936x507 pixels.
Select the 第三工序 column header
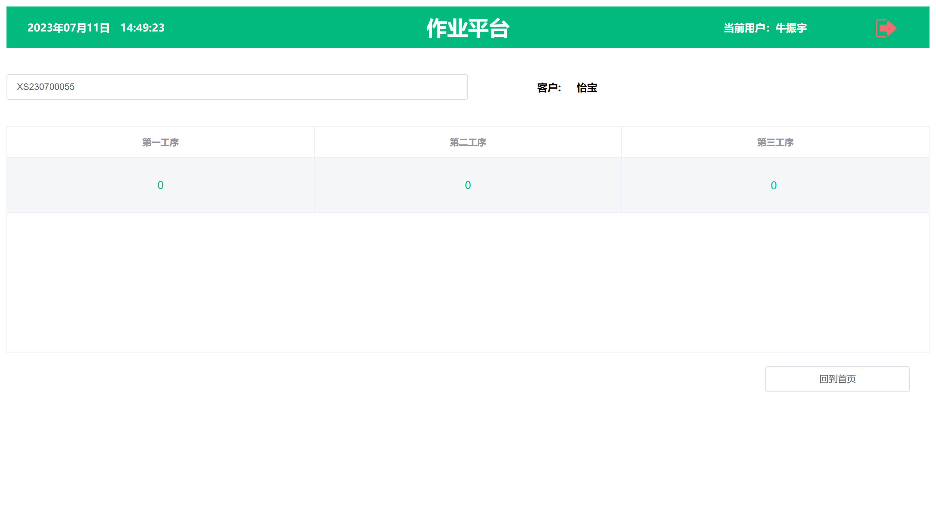click(x=775, y=142)
